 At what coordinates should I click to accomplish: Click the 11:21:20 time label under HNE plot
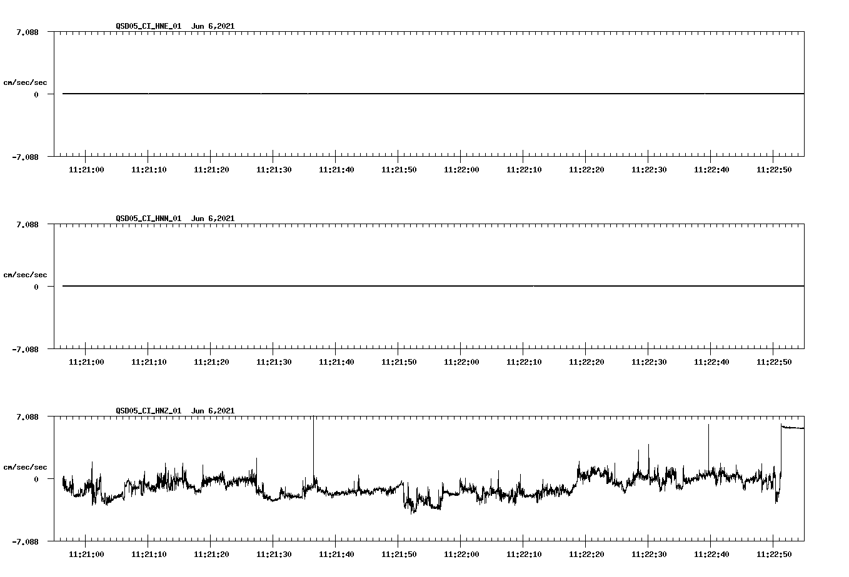(x=211, y=170)
